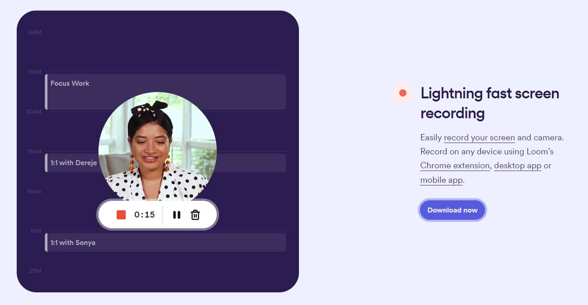Pause the recording
Screen dimensions: 588x305
coord(177,215)
